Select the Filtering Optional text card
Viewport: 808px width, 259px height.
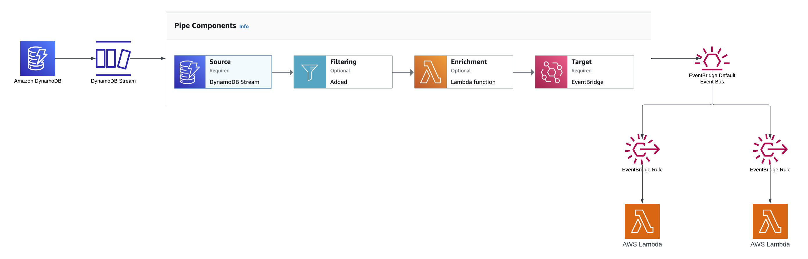pos(359,72)
